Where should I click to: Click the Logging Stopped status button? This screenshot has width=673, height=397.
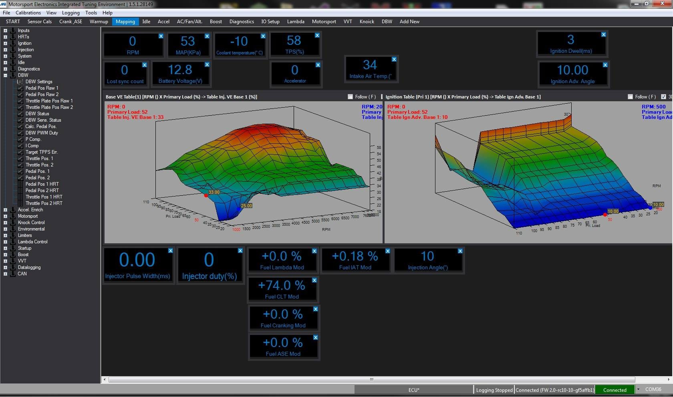(494, 390)
